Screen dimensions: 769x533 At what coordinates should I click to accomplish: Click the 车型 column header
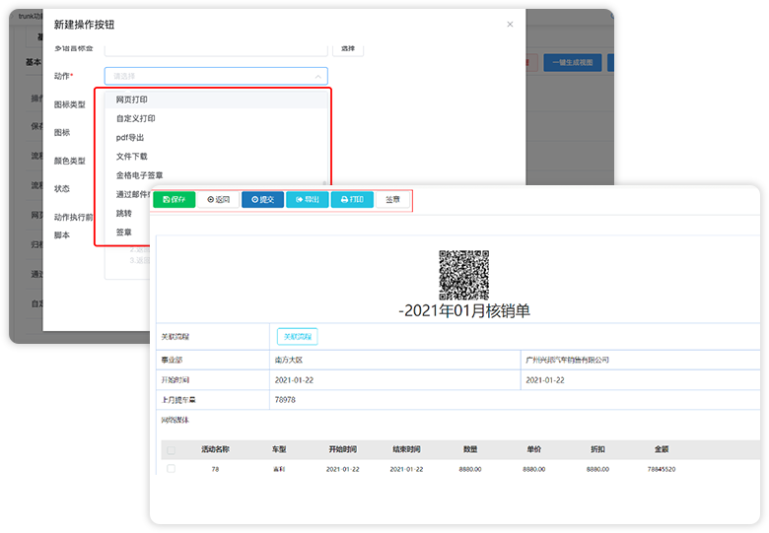279,449
